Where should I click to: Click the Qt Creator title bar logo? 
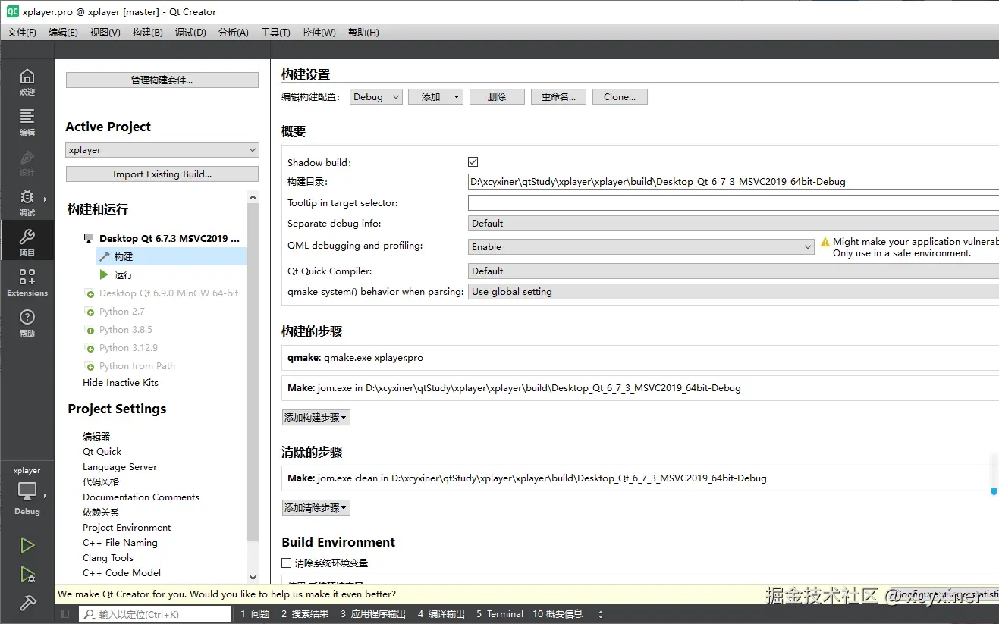pos(12,11)
